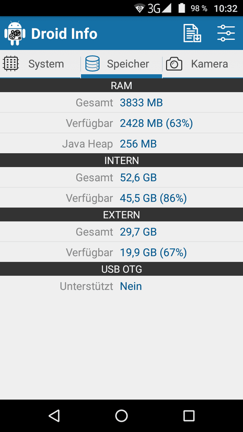The image size is (243, 432).
Task: Tap the intern Verfügbar 45,5 GB value
Action: 153,198
